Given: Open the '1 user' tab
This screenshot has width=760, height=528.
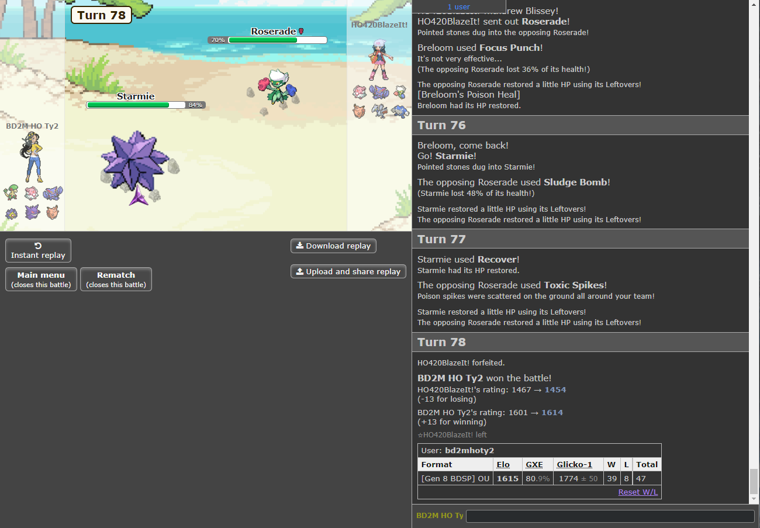Looking at the screenshot, I should (x=459, y=6).
